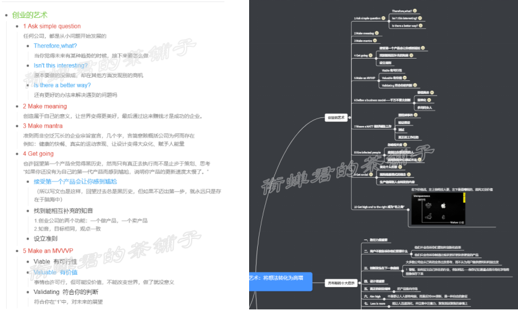Click blue 'Therefore,what?' outline item
This screenshot has height=310, width=518.
click(x=55, y=46)
